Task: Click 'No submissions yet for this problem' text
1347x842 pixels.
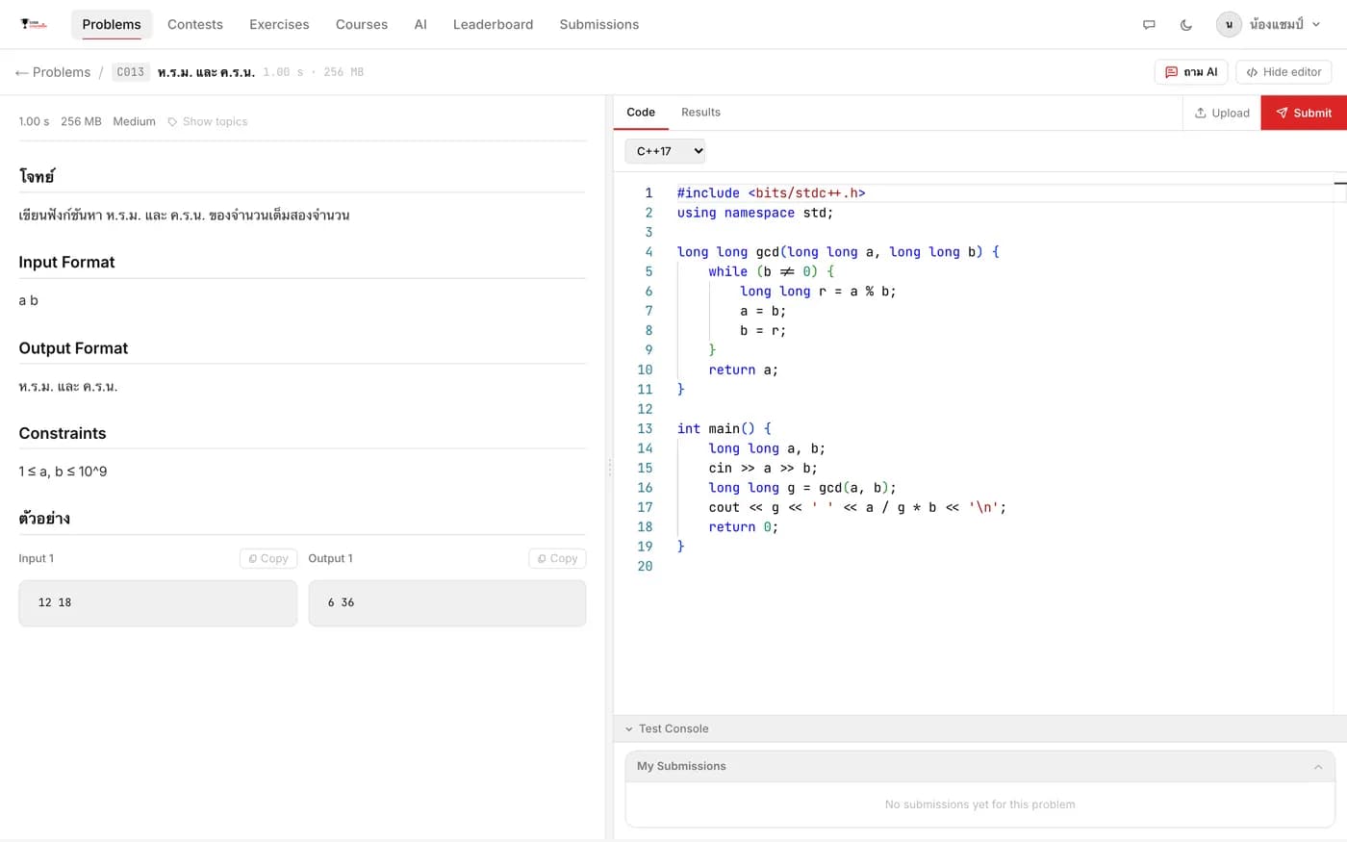Action: point(980,804)
